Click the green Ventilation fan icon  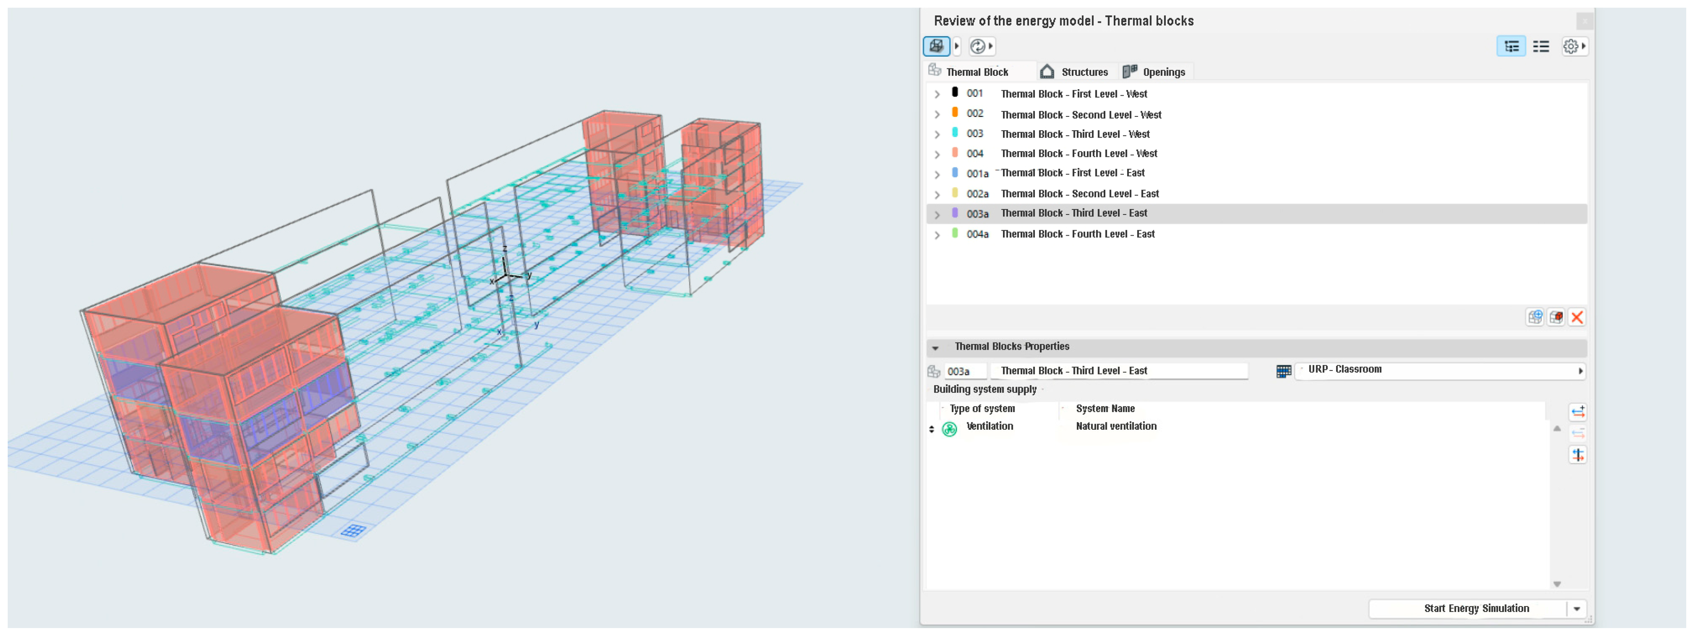click(949, 429)
